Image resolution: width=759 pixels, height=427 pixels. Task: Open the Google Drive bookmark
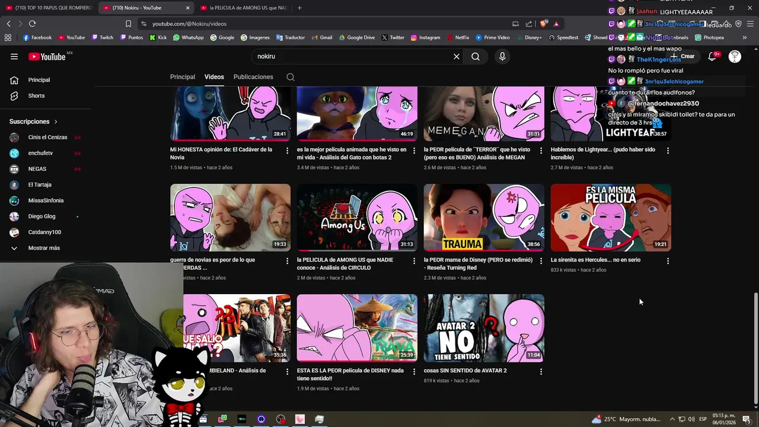coord(356,37)
